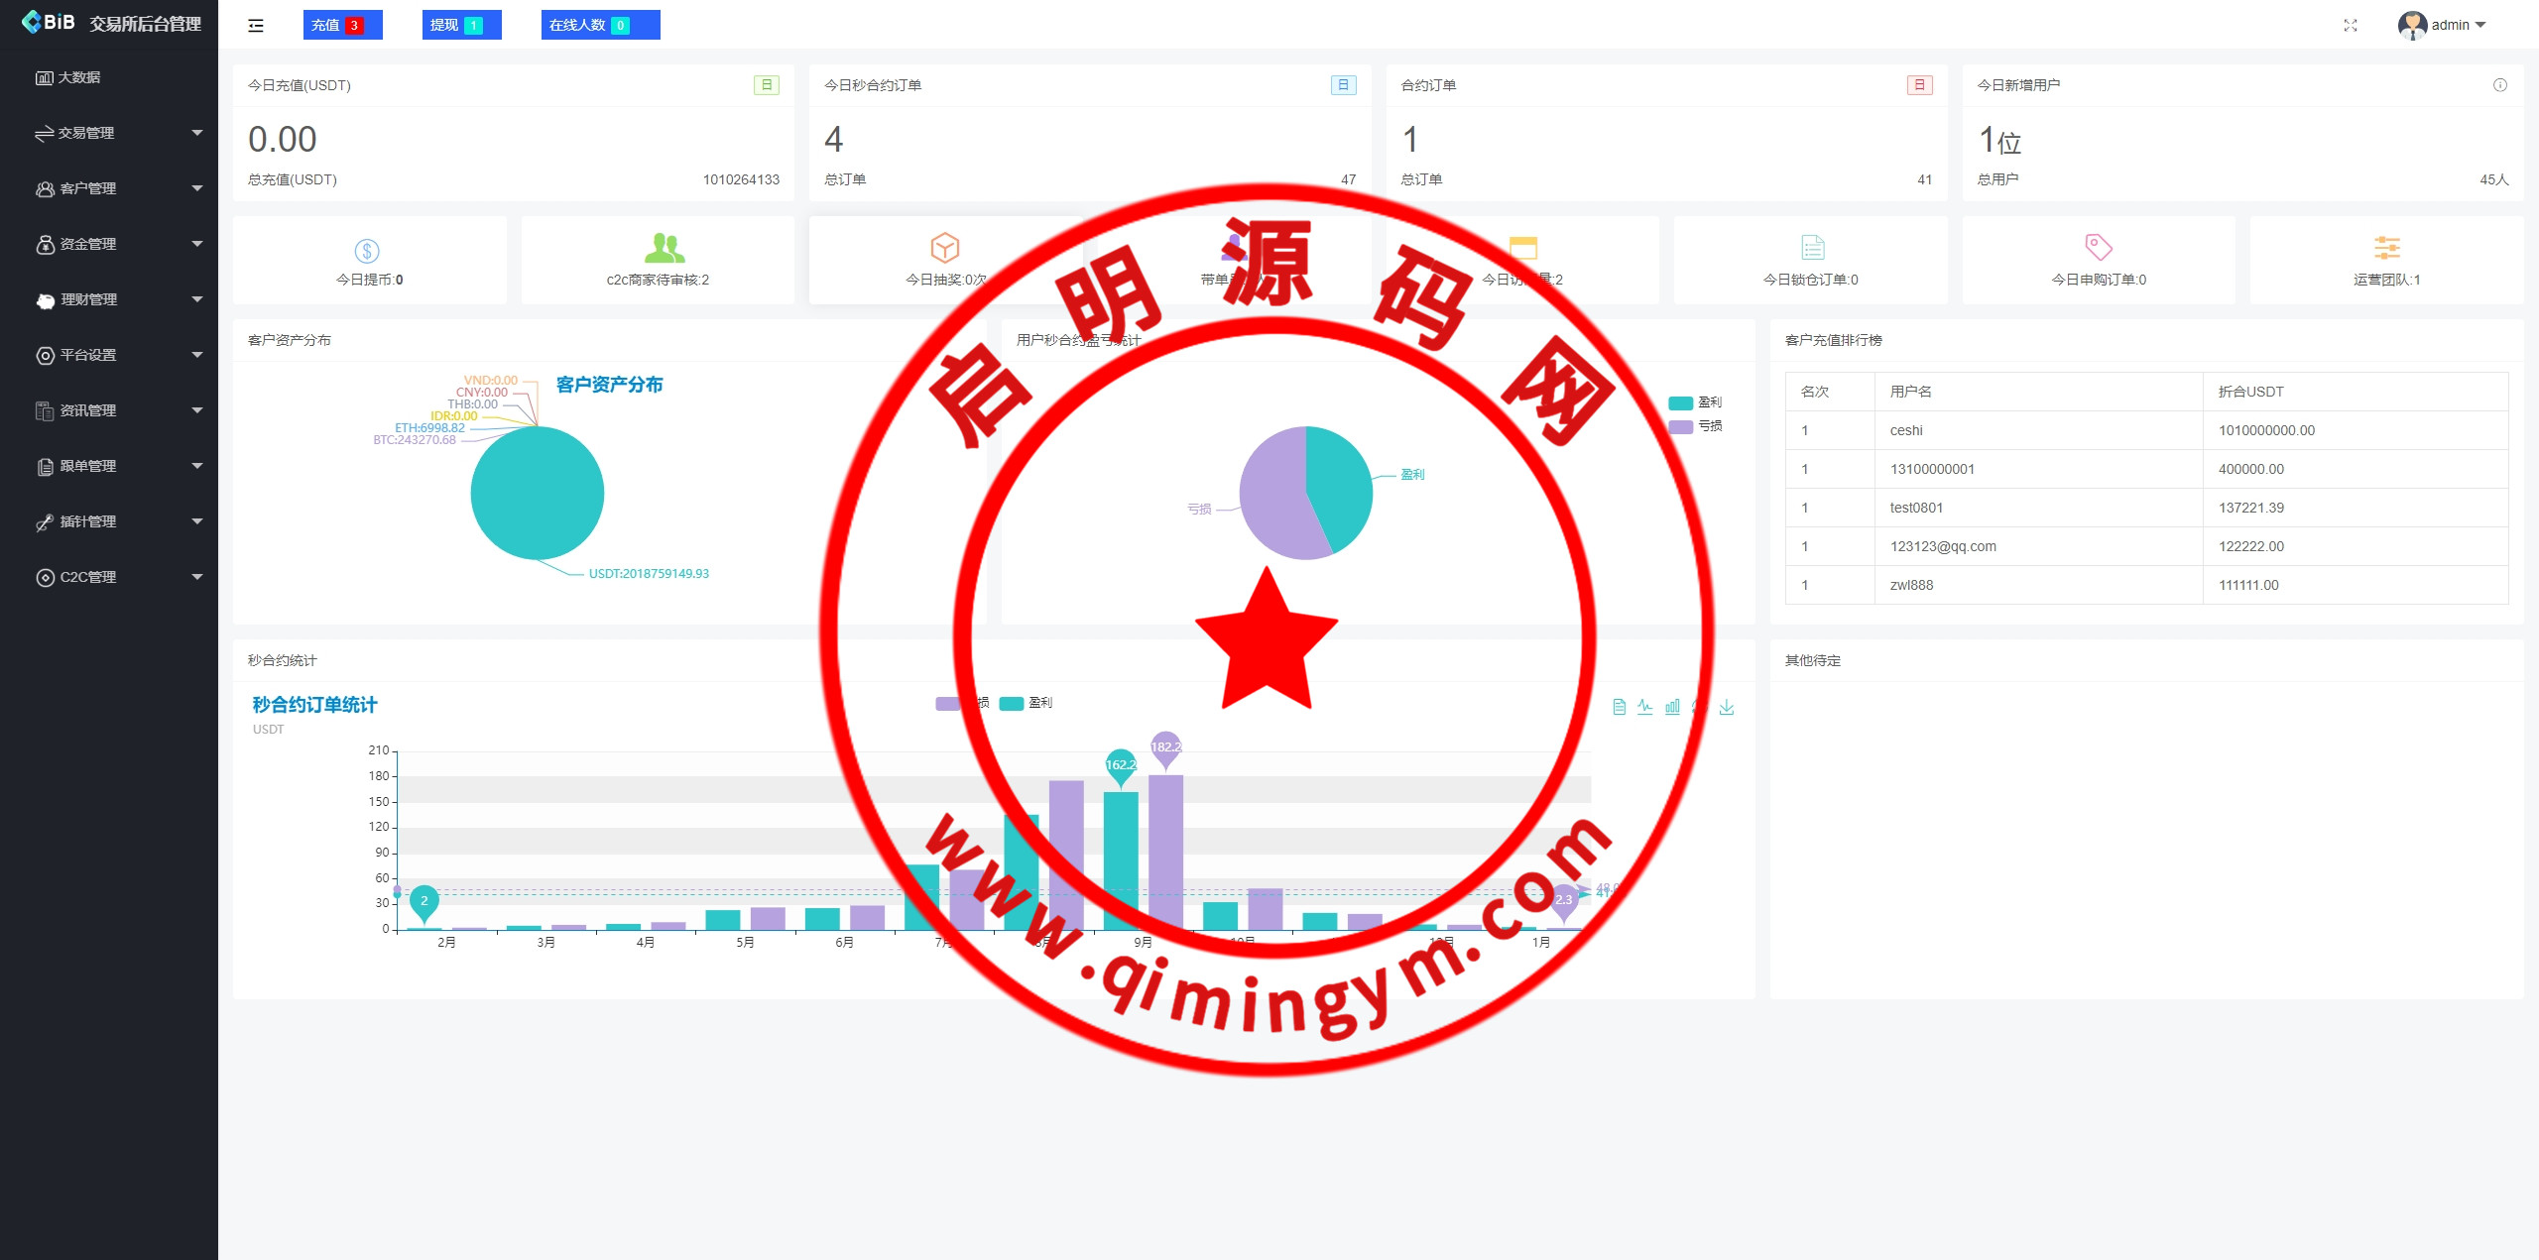The width and height of the screenshot is (2539, 1260).
Task: Open the chart data view icon
Action: tap(1619, 707)
